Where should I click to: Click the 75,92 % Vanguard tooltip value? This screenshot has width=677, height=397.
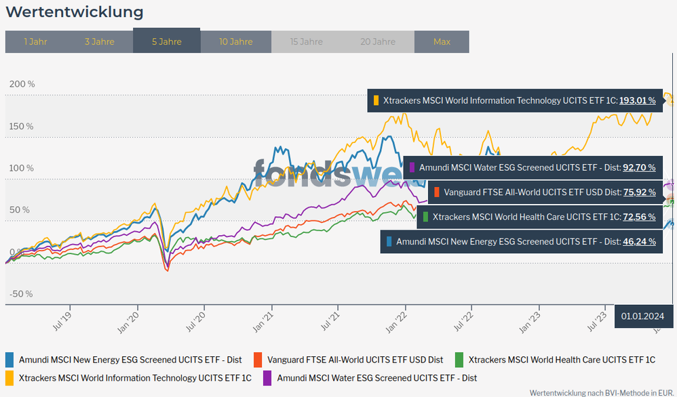tap(639, 192)
